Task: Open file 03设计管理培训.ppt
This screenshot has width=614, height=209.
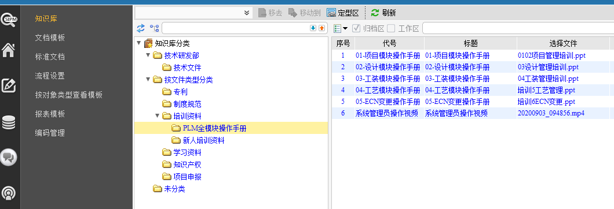Action: tap(548, 67)
